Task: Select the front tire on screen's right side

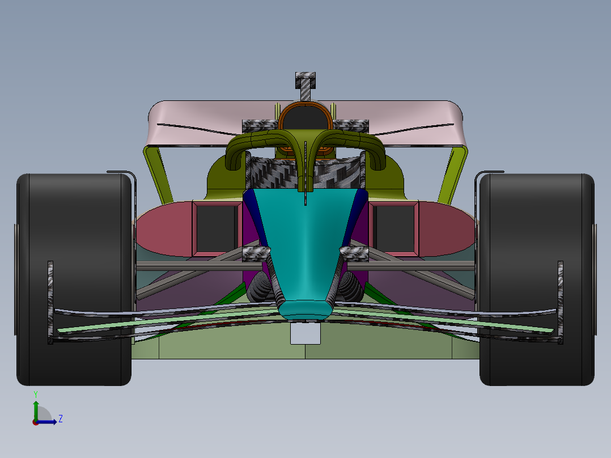Action: tap(537, 279)
